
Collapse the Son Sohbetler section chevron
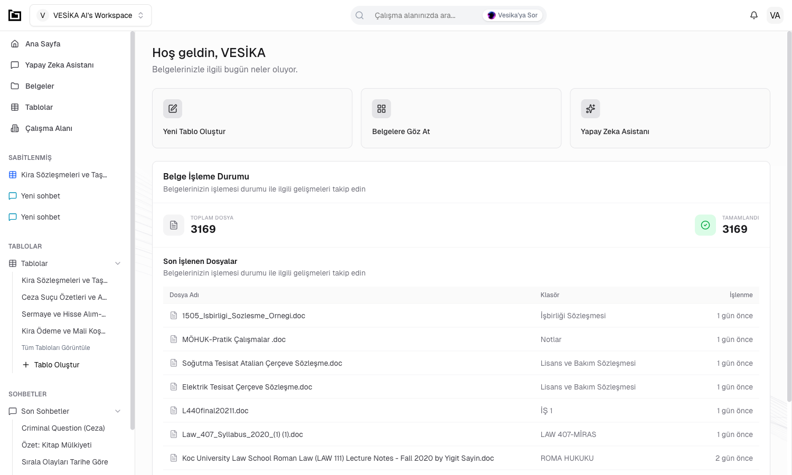click(118, 411)
